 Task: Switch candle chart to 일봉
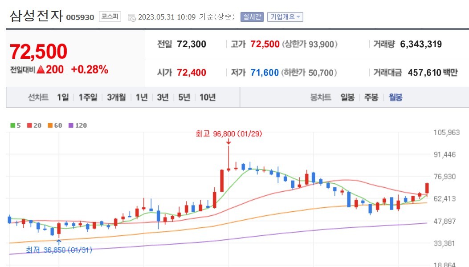(x=347, y=97)
